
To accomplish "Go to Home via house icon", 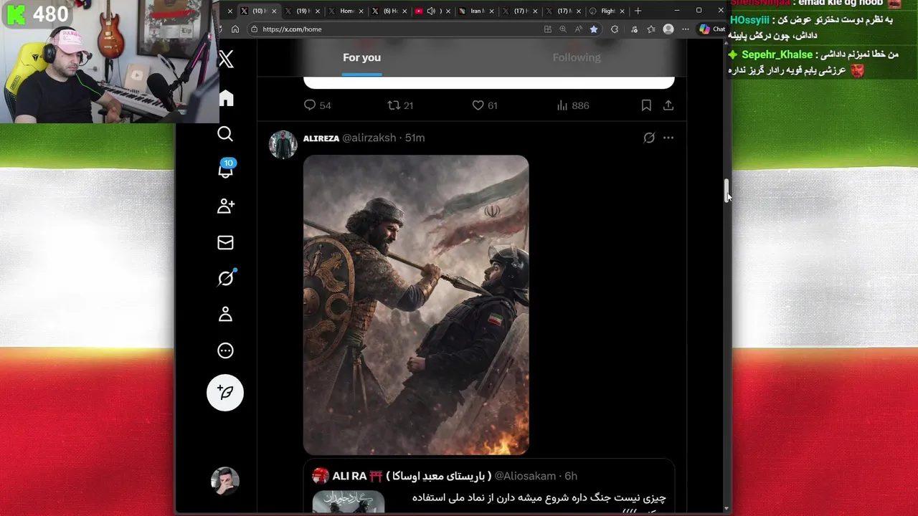I will pyautogui.click(x=226, y=98).
